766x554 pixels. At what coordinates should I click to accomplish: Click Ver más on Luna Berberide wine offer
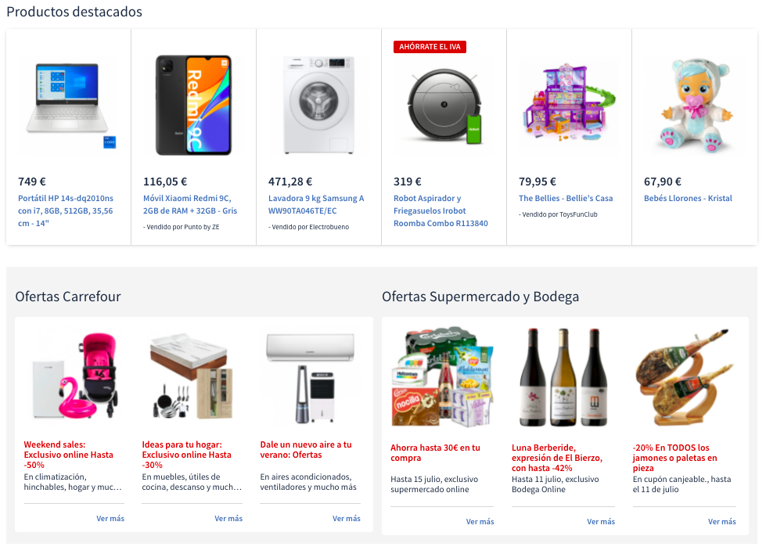coord(600,521)
